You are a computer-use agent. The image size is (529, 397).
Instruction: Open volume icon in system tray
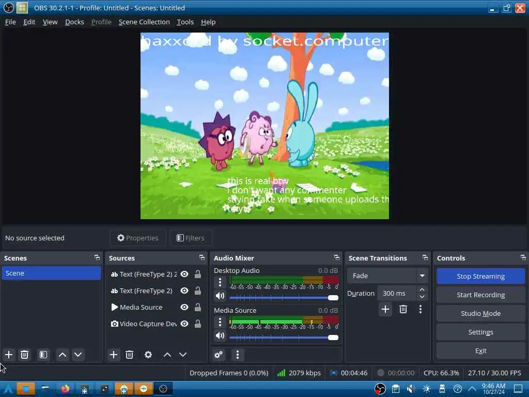click(x=411, y=389)
